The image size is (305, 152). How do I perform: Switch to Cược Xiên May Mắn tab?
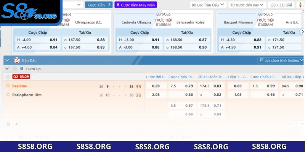click(x=135, y=5)
